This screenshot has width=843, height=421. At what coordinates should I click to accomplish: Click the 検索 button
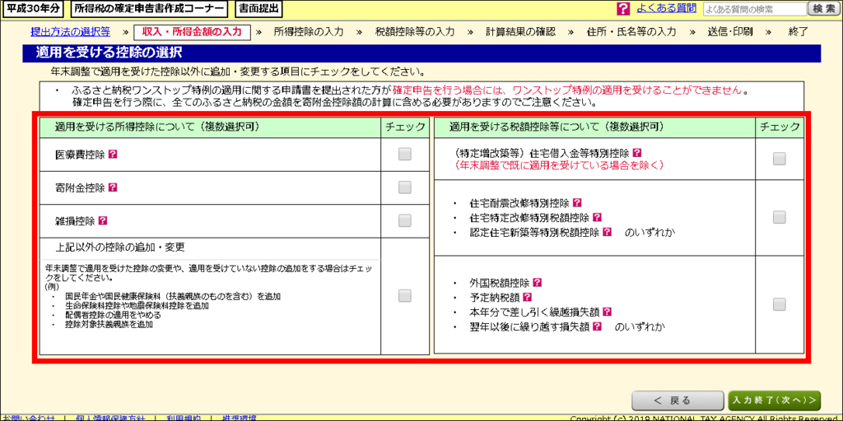[x=823, y=8]
